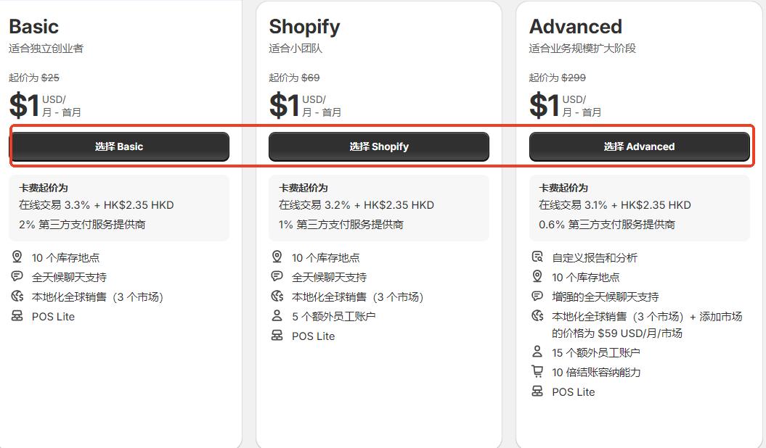Click the POS Lite icon in Shopify column

click(277, 336)
